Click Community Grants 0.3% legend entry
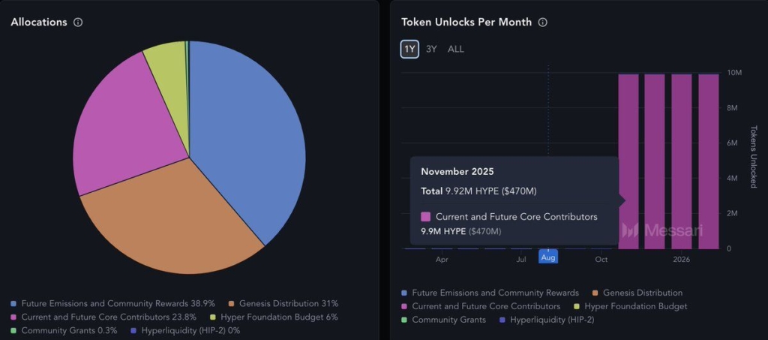This screenshot has width=768, height=340. pos(69,330)
